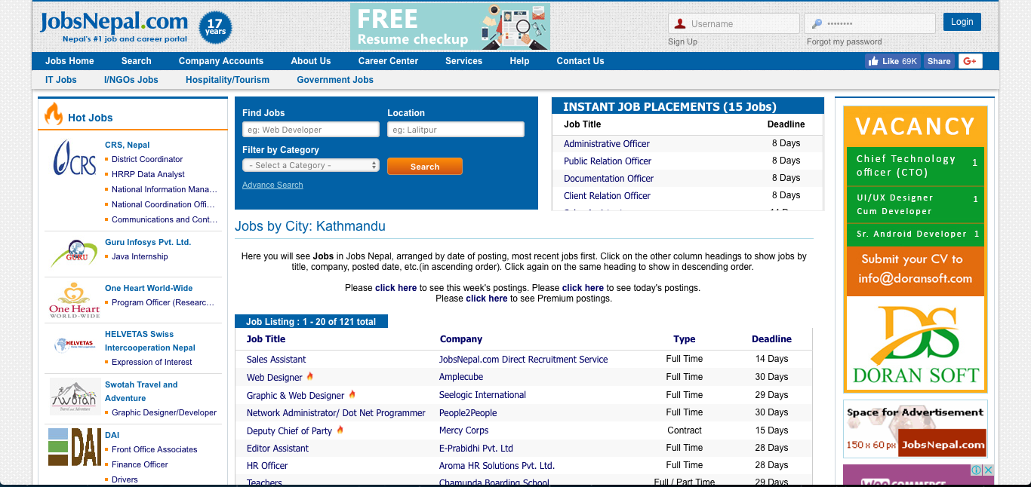This screenshot has width=1031, height=487.
Task: Open Public Relation Officer job
Action: 608,161
